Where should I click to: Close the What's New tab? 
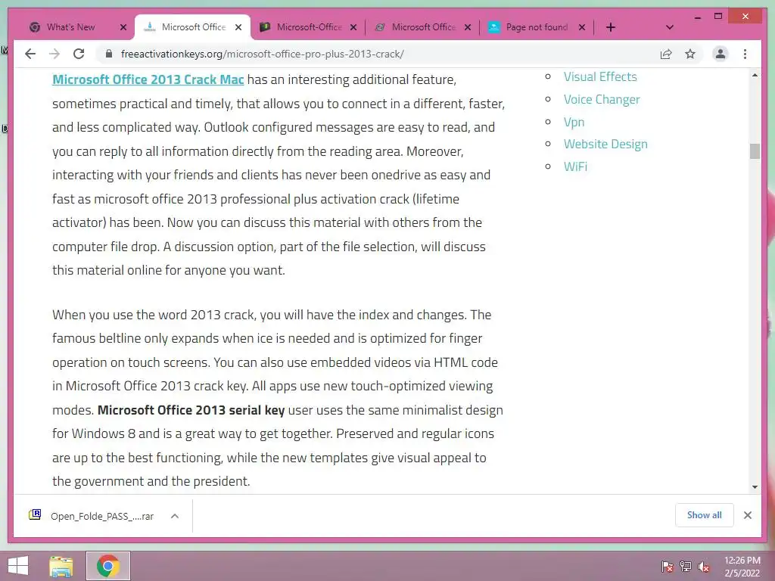123,28
